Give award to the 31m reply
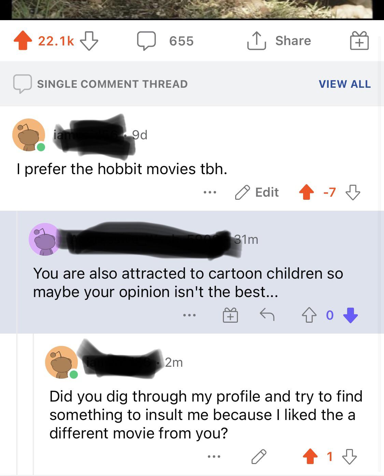Screen dimensions: 384x476 [230, 315]
